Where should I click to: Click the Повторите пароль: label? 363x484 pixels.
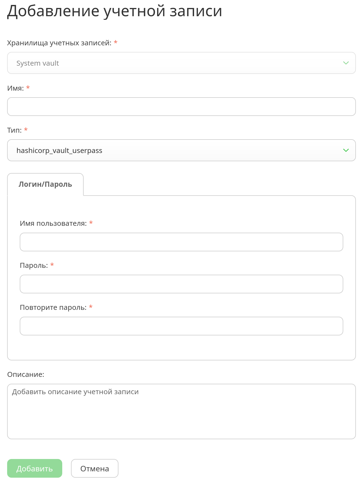click(x=53, y=308)
